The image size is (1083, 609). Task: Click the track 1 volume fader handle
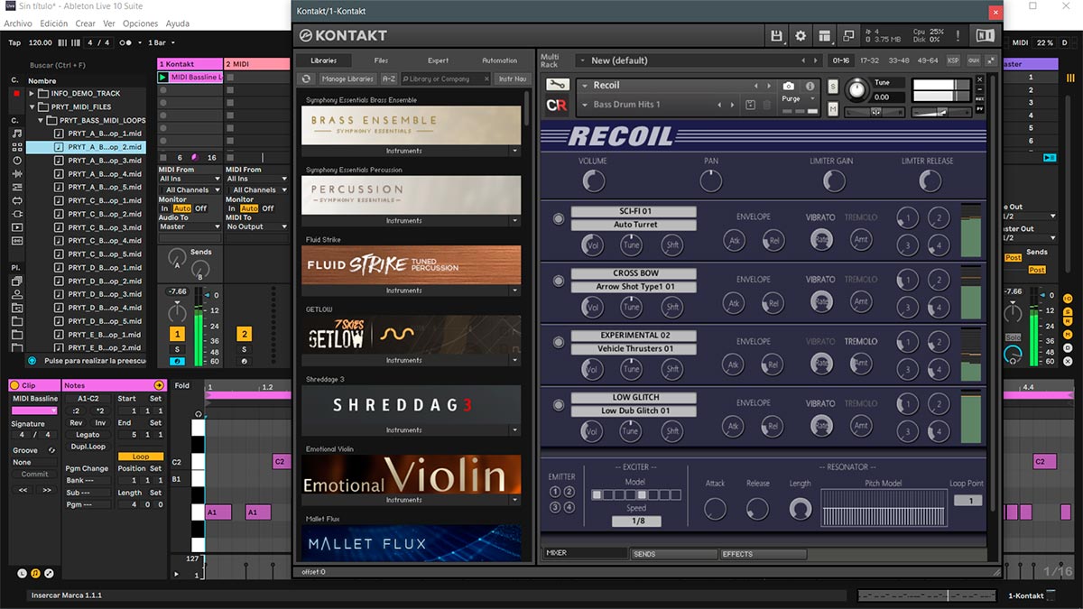[205, 295]
